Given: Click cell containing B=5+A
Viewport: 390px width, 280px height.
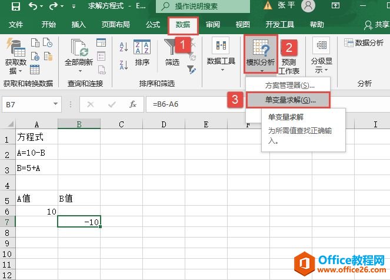Looking at the screenshot, I should (36, 168).
